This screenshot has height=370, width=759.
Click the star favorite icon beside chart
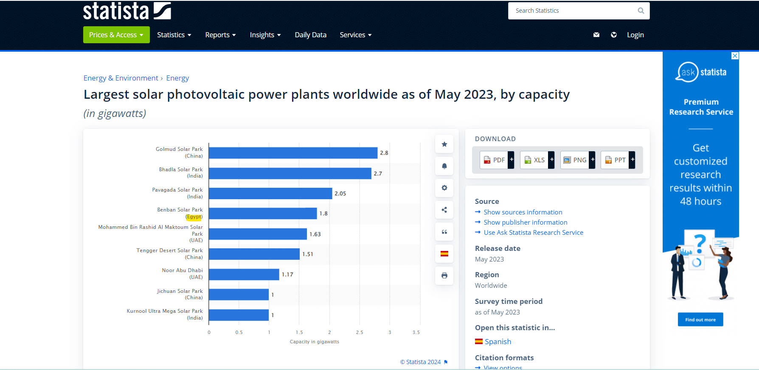tap(444, 144)
